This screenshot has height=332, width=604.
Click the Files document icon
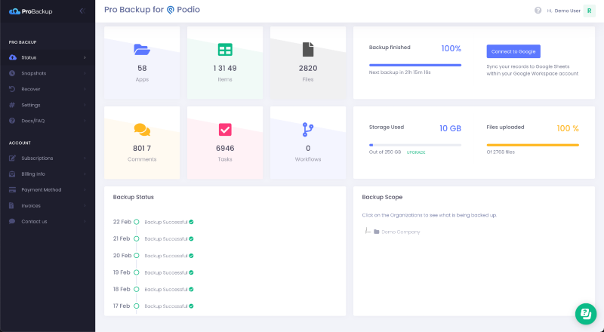[307, 50]
